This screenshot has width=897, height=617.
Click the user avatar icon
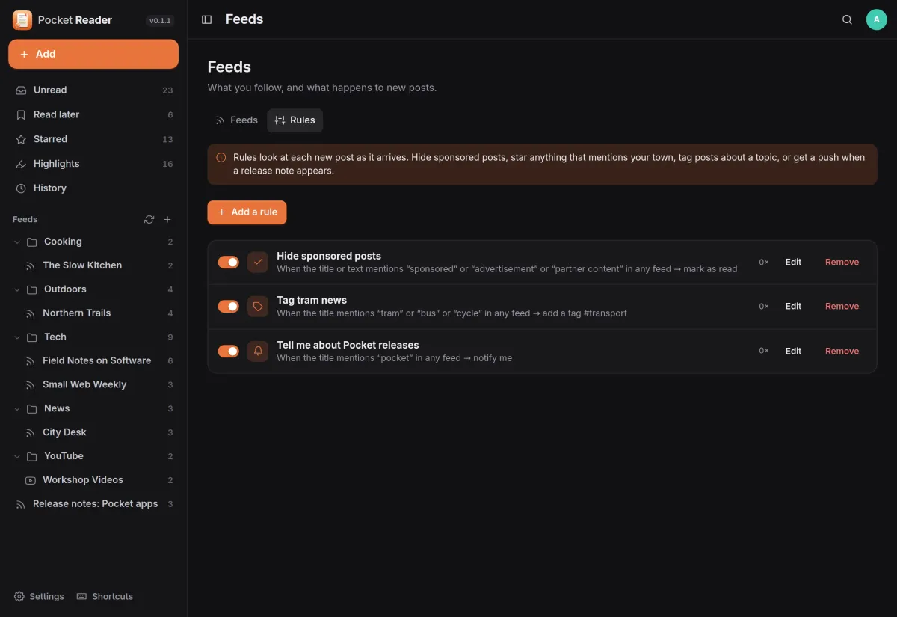(x=877, y=19)
